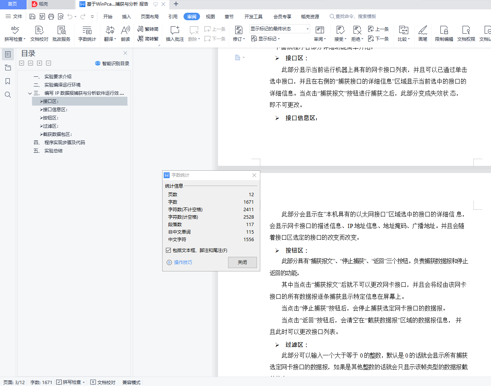This screenshot has height=386, width=491.
Task: Open print preview from quick access toolbar
Action: coord(61,16)
